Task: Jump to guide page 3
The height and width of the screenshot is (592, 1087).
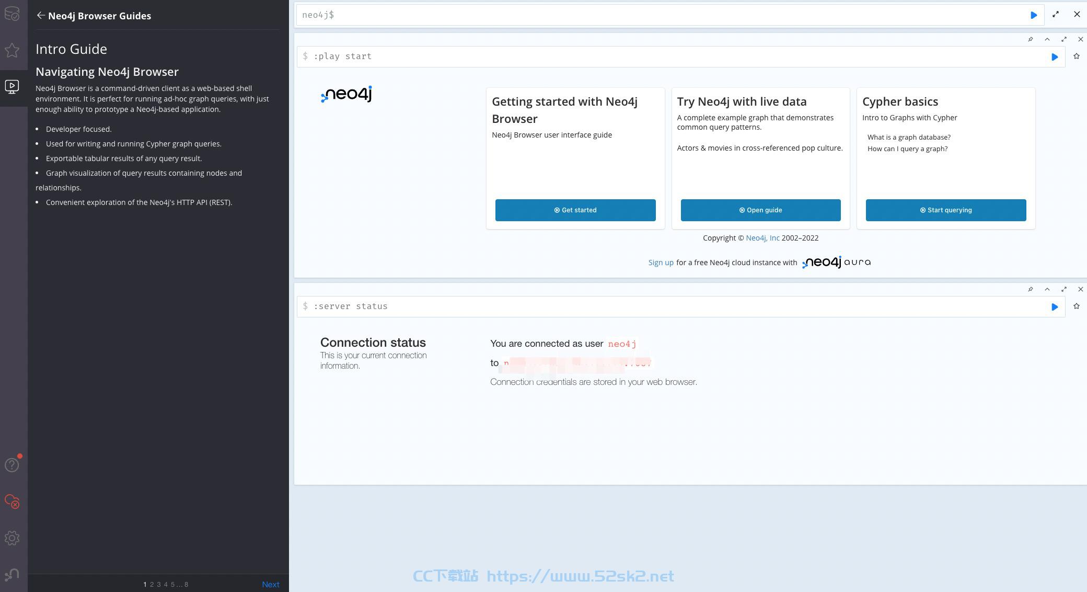Action: click(x=159, y=585)
